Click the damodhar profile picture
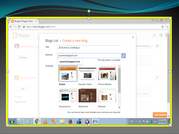The width and height of the screenshot is (179, 134). point(17,46)
